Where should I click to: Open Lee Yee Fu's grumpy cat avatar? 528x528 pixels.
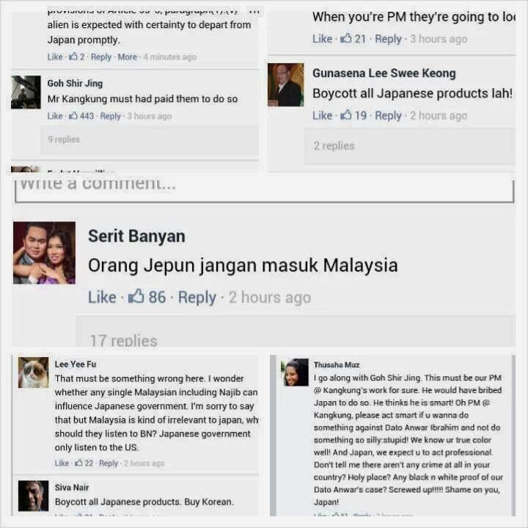point(33,373)
